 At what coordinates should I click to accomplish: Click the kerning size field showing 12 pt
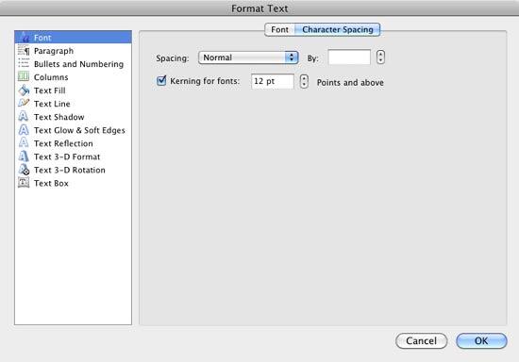pyautogui.click(x=273, y=81)
